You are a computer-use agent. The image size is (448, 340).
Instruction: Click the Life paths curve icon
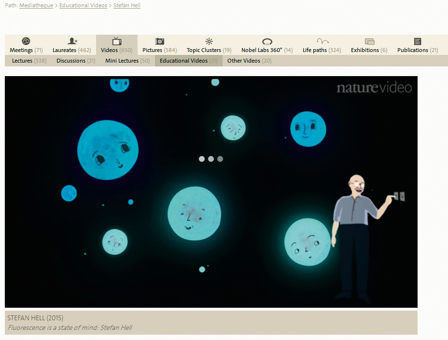[322, 41]
